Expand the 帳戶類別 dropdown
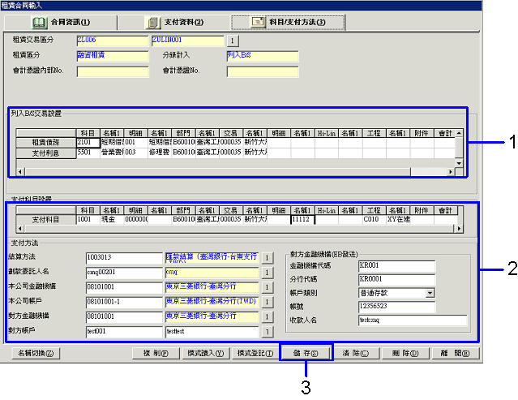The height and width of the screenshot is (400, 518). pos(429,293)
